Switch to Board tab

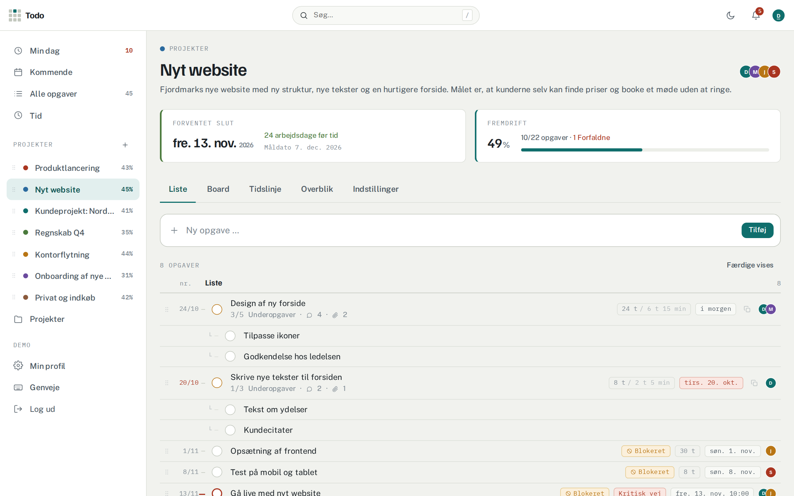pyautogui.click(x=218, y=189)
